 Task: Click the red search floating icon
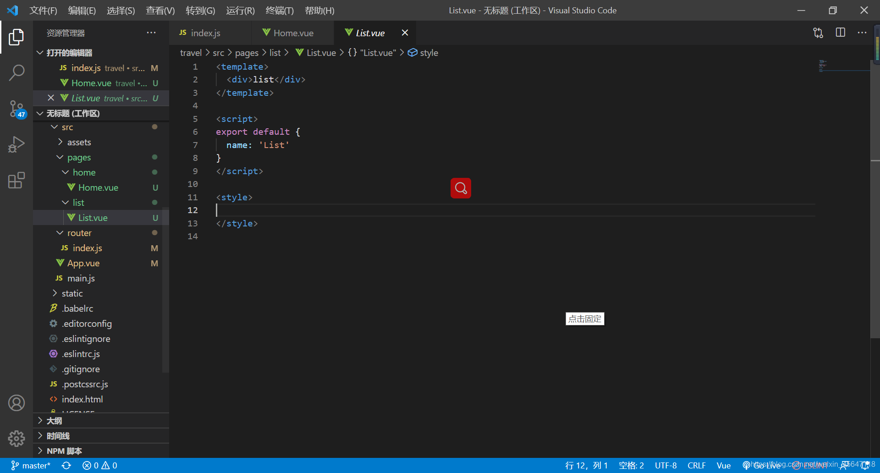click(x=461, y=188)
